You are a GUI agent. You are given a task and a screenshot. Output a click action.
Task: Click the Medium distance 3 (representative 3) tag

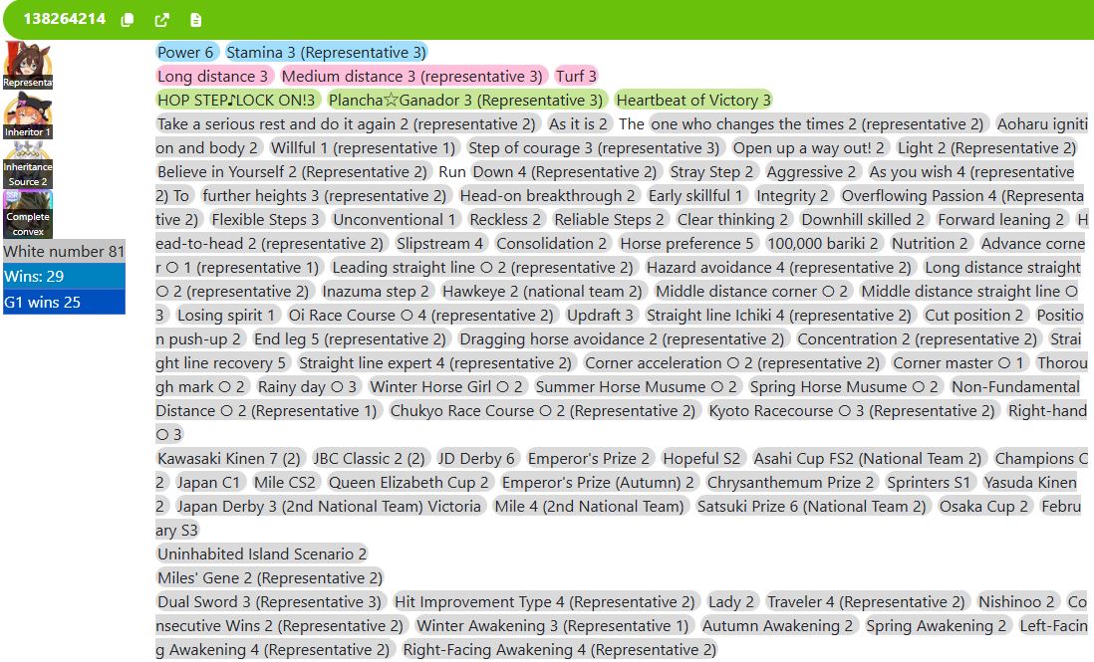412,76
